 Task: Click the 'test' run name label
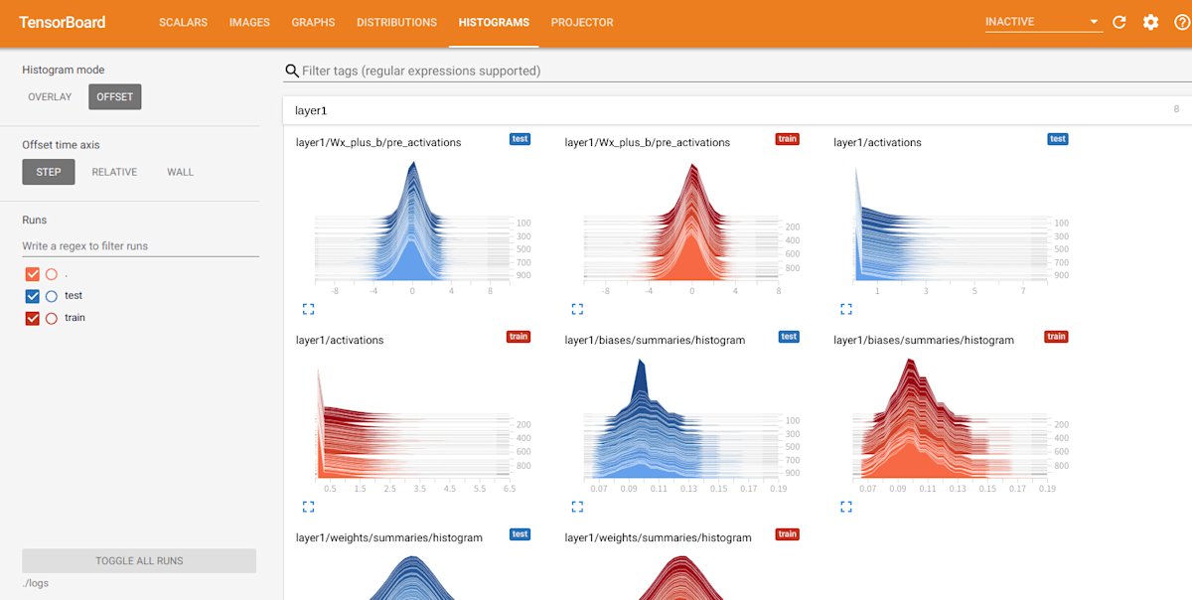[x=74, y=296]
